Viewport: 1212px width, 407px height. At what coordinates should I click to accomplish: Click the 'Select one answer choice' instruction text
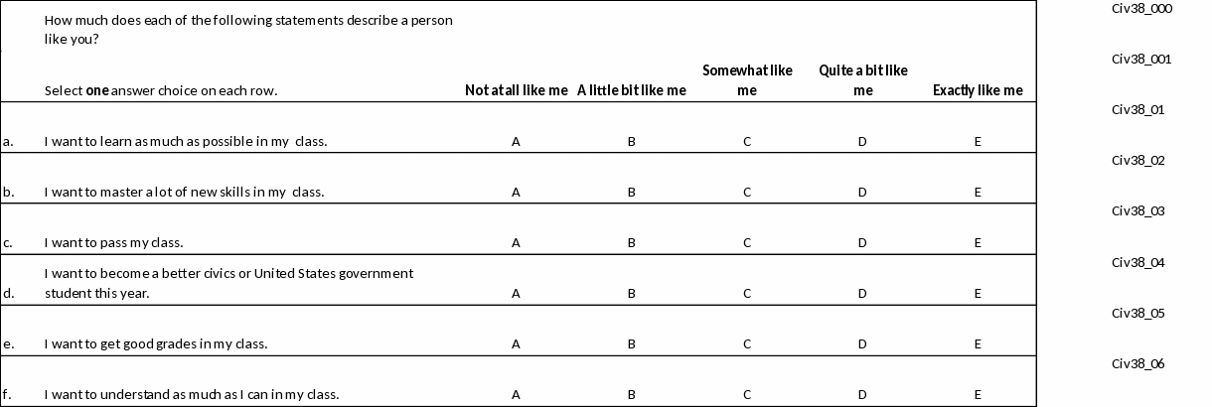tap(161, 90)
